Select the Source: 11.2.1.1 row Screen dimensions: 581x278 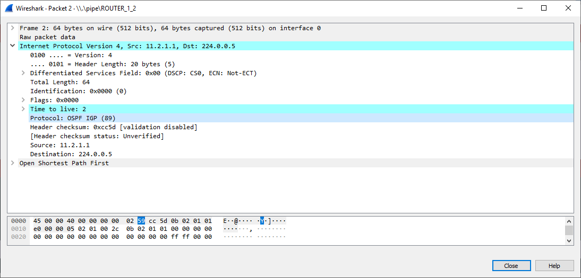tap(301, 145)
